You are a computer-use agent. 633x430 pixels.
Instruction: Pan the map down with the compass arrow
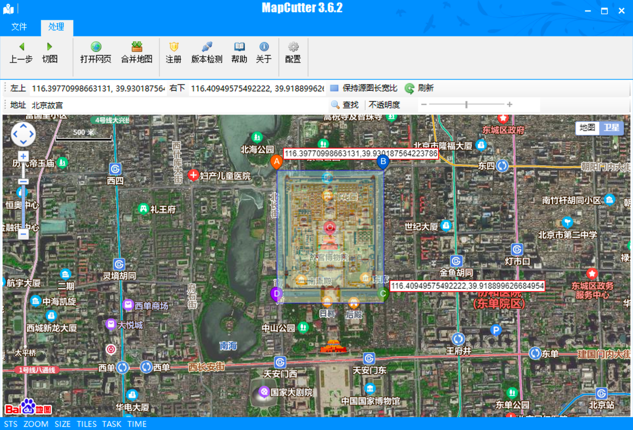click(x=23, y=143)
